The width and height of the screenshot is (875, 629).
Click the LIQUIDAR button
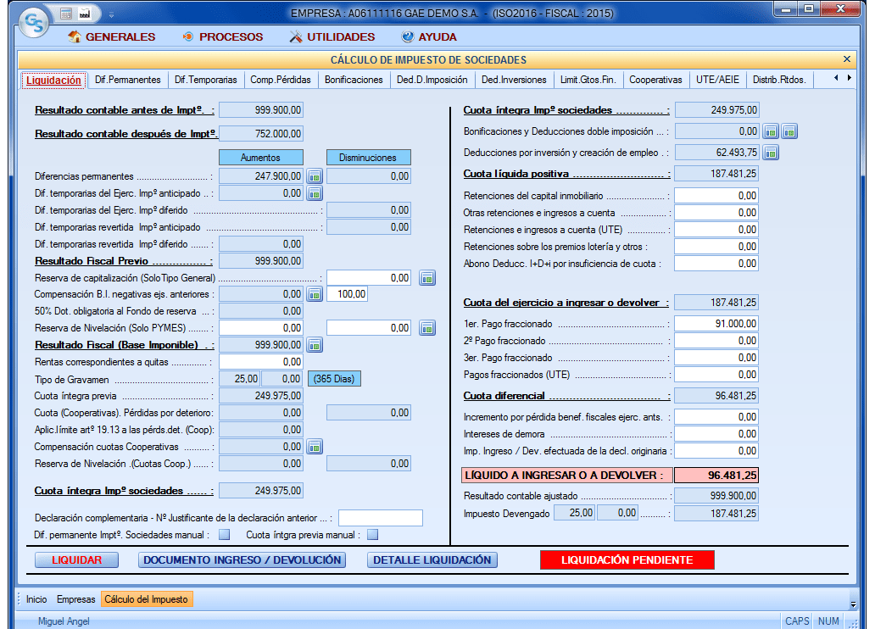click(x=77, y=559)
